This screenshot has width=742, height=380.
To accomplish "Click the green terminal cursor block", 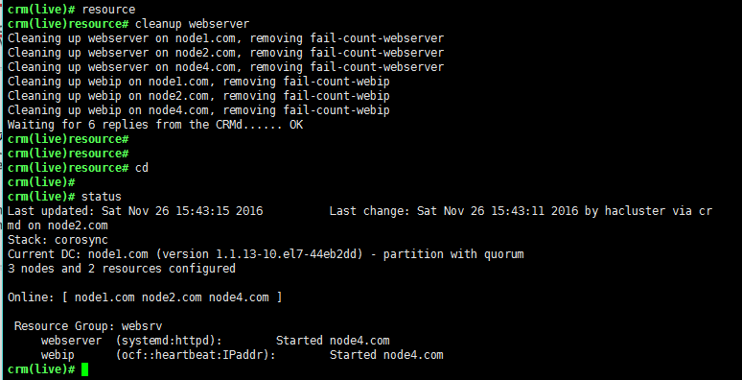I will pos(84,369).
